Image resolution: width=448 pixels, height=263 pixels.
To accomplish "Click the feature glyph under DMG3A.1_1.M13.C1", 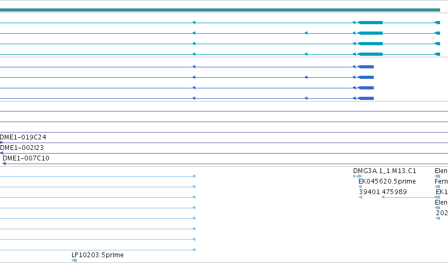I will [357, 176].
